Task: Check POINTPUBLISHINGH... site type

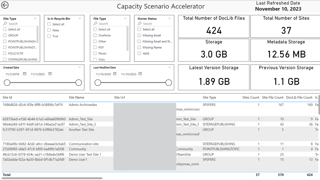Action: coord(5,41)
